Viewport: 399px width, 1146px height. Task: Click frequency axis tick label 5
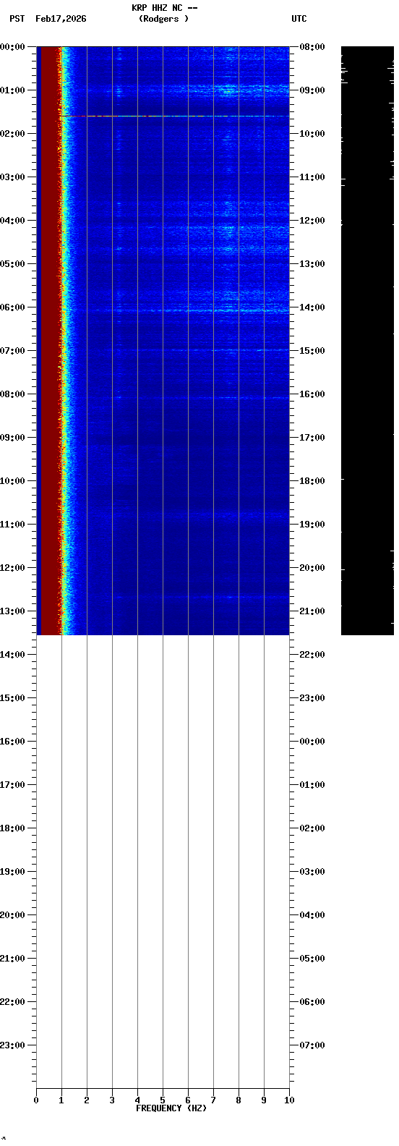(x=163, y=1100)
